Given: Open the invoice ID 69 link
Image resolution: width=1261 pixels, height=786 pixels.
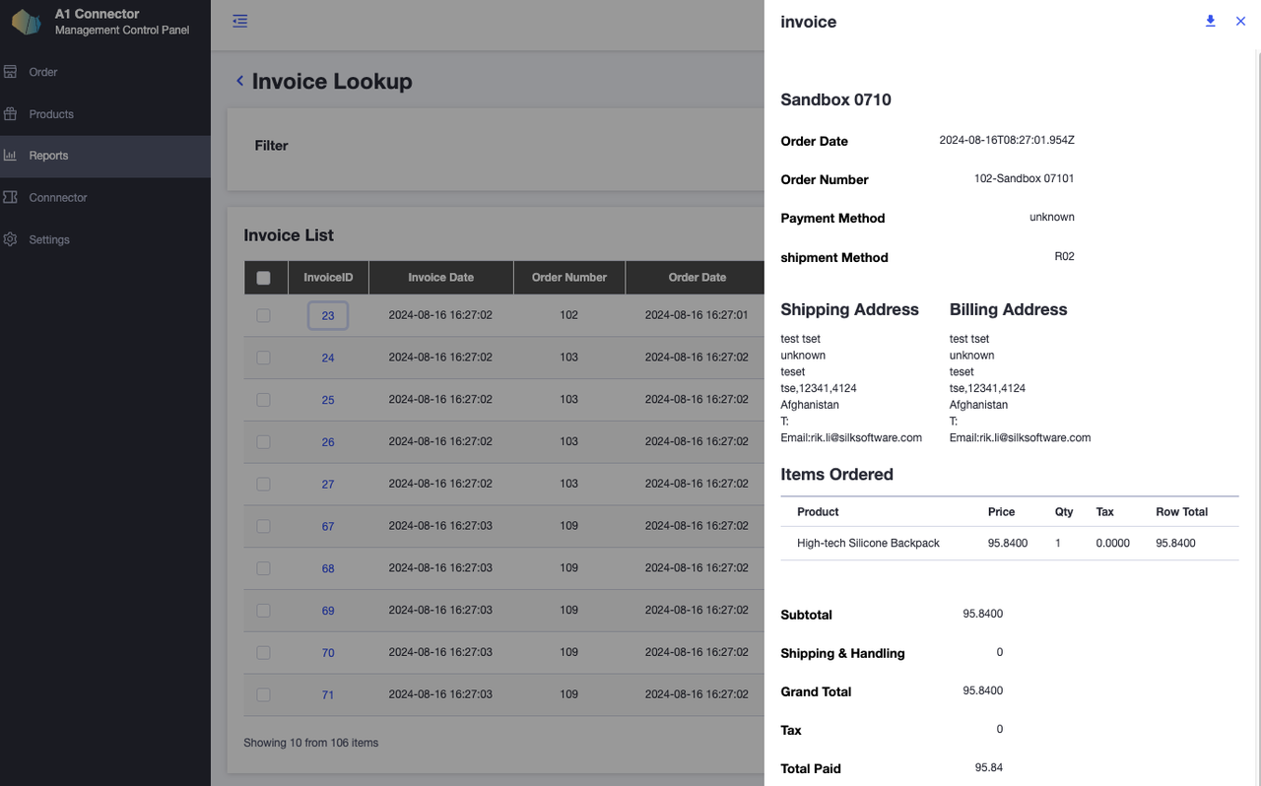Looking at the screenshot, I should coord(328,611).
